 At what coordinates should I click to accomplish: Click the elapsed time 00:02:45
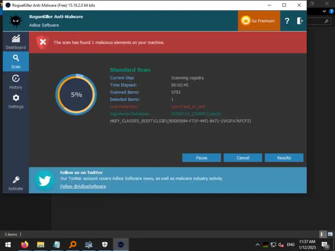(180, 85)
